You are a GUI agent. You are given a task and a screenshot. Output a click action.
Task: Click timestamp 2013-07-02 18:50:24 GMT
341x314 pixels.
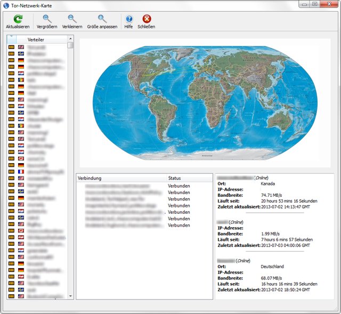(286, 290)
